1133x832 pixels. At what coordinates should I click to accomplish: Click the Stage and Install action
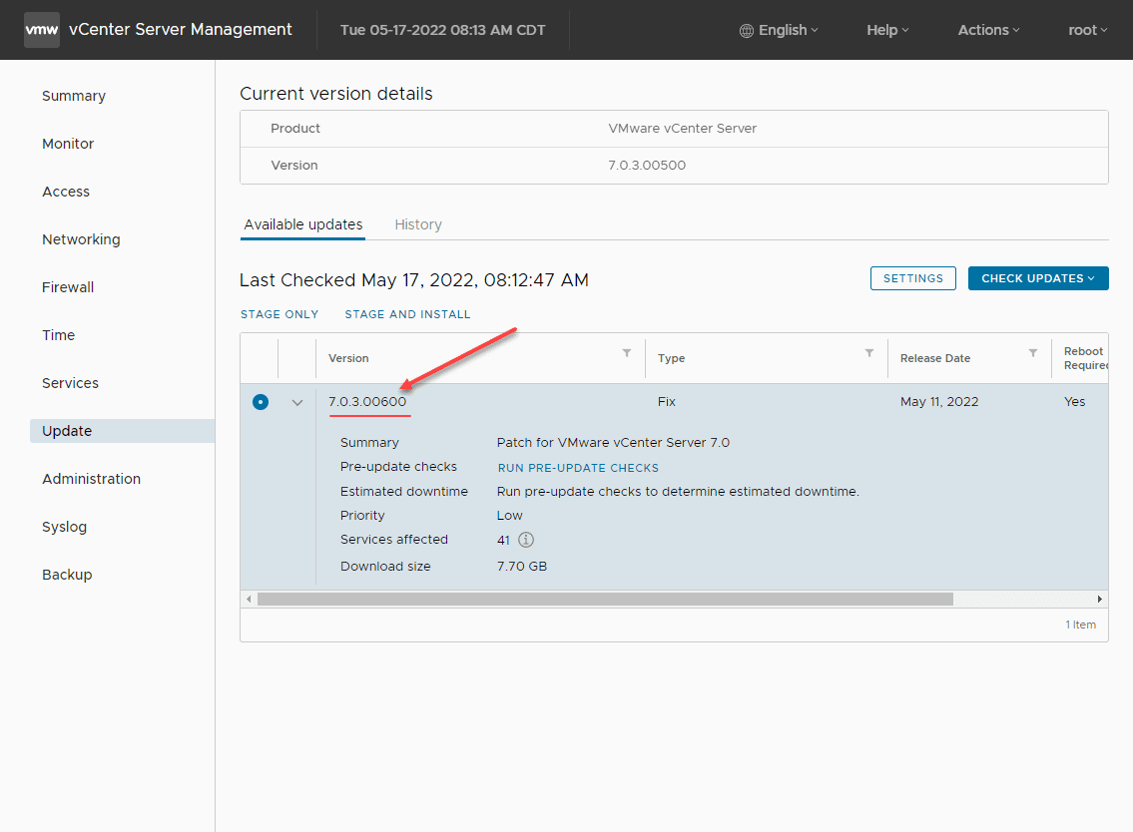click(x=407, y=314)
